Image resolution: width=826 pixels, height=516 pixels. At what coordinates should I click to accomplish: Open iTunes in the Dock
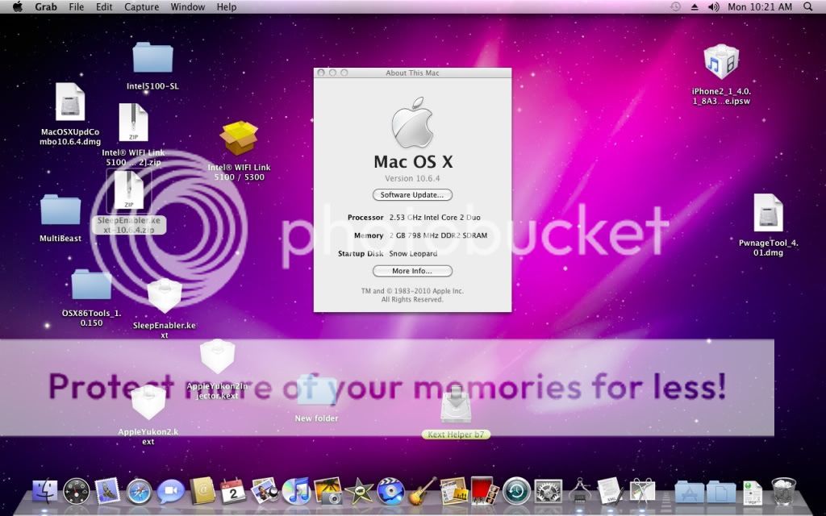pos(297,490)
